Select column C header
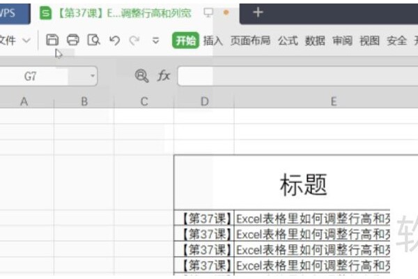 144,101
